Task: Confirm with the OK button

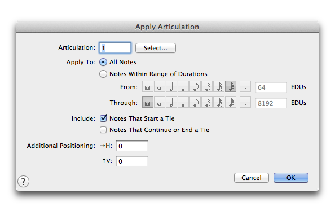Action: [291, 178]
